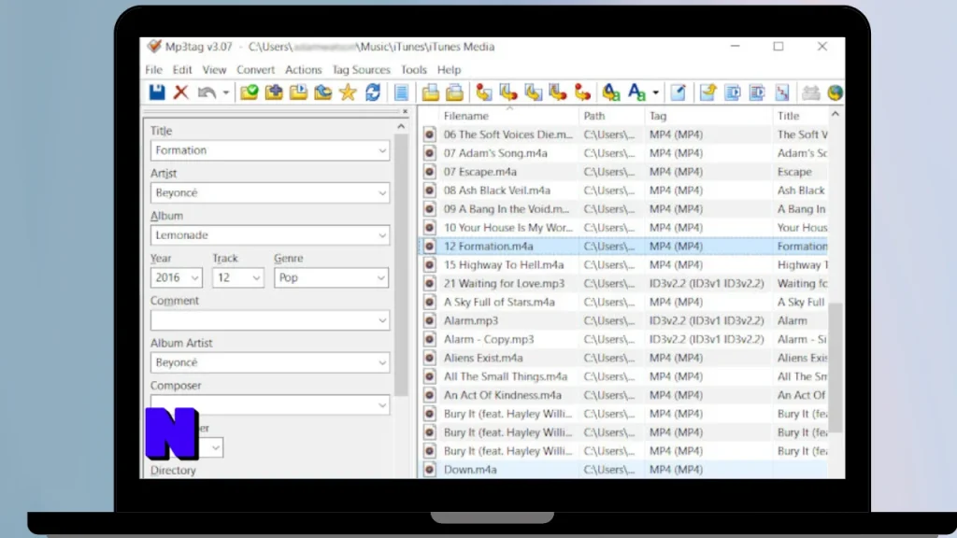This screenshot has height=538, width=957.
Task: Open the dropdown arrow next to blue Aa icon
Action: [655, 92]
